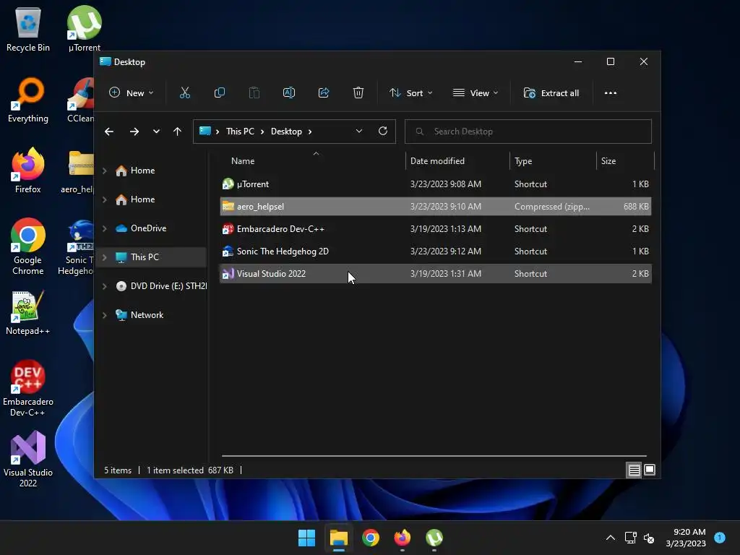Sort by the Name column header
The width and height of the screenshot is (740, 555).
pos(312,161)
